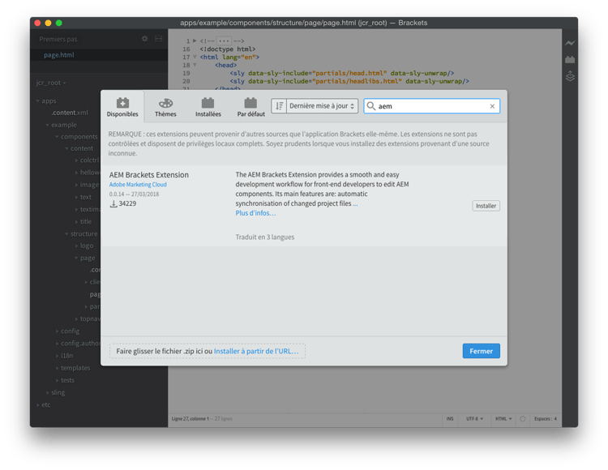Open the Plus d'infos link
The width and height of the screenshot is (608, 470).
click(x=255, y=213)
